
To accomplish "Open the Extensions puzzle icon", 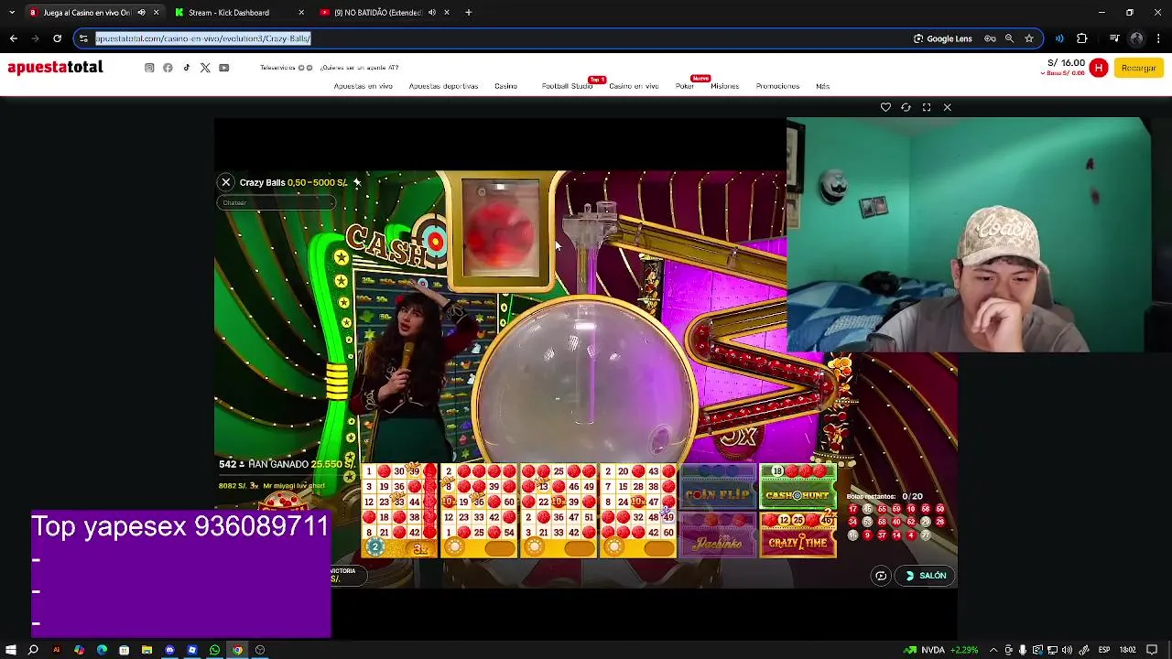I will click(x=1082, y=38).
